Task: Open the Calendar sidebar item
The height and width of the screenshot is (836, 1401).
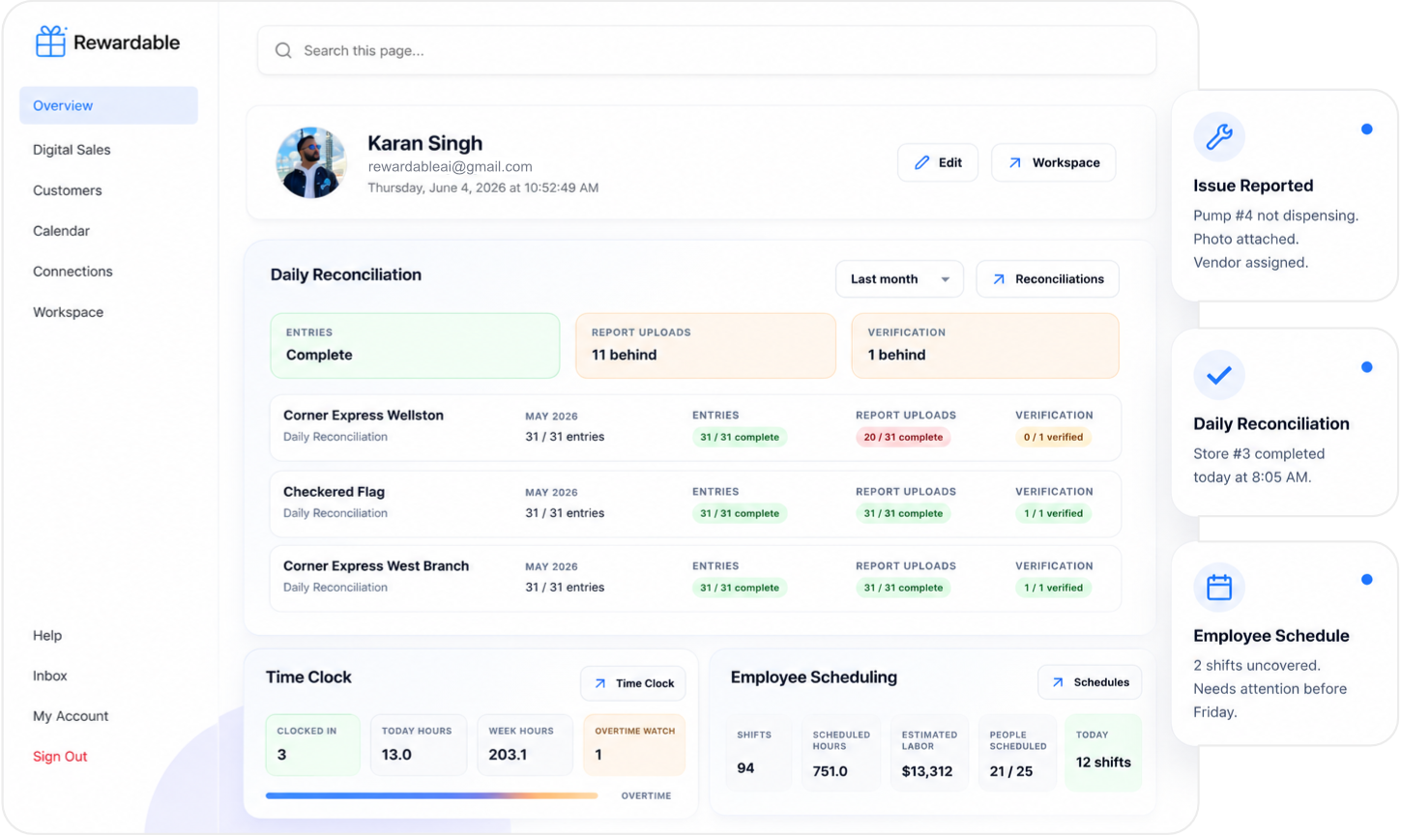Action: coord(61,231)
